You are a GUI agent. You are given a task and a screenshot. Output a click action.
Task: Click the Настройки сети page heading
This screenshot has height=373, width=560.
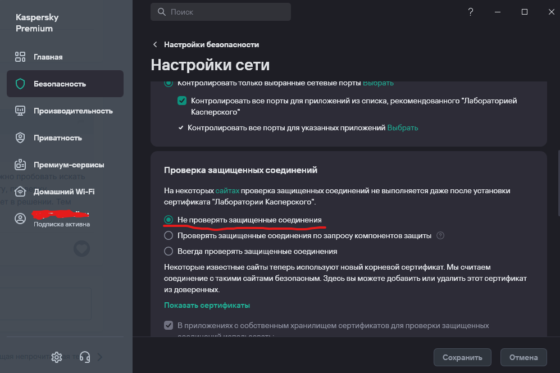coord(210,65)
